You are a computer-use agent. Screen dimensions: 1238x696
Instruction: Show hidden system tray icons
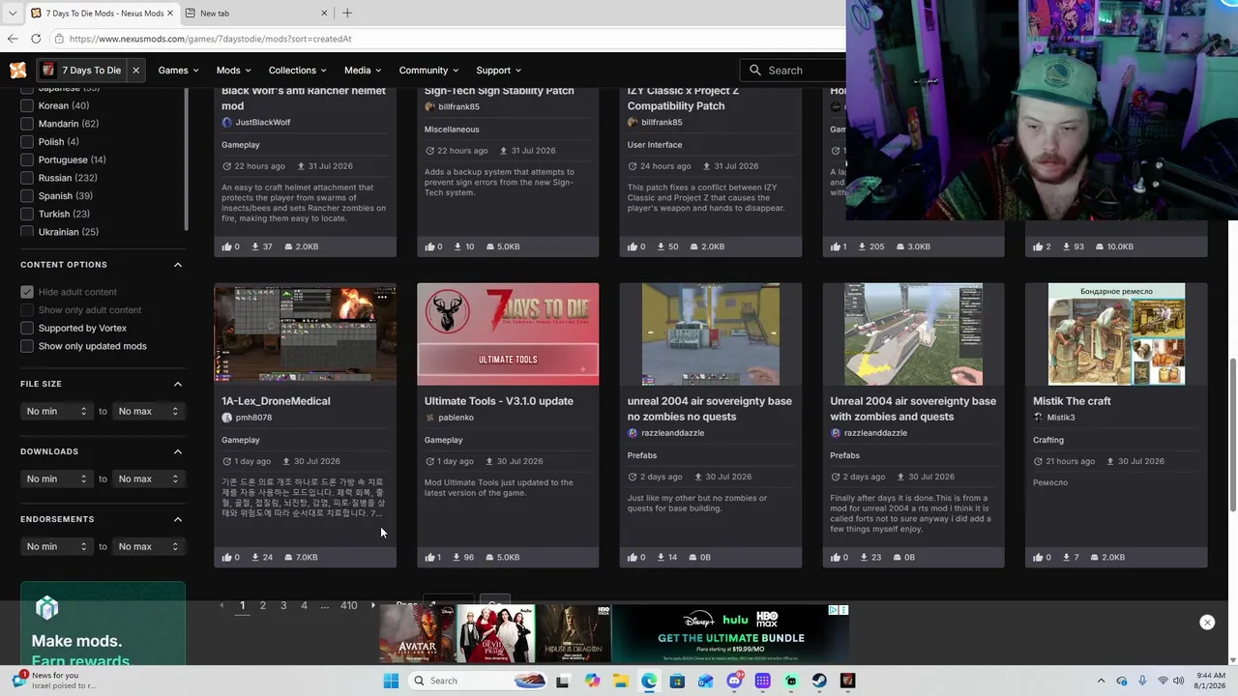pyautogui.click(x=1101, y=681)
